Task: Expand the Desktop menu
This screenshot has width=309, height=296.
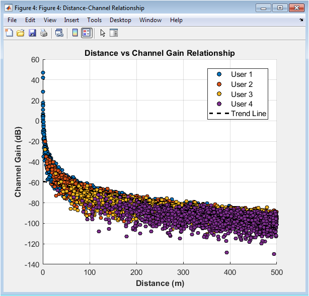Action: click(120, 20)
